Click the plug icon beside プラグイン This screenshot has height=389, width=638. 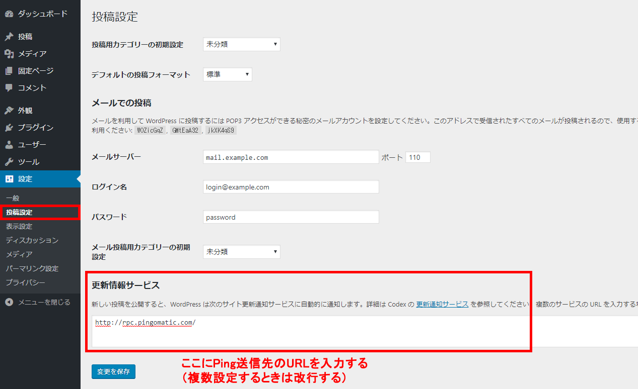[x=9, y=128]
